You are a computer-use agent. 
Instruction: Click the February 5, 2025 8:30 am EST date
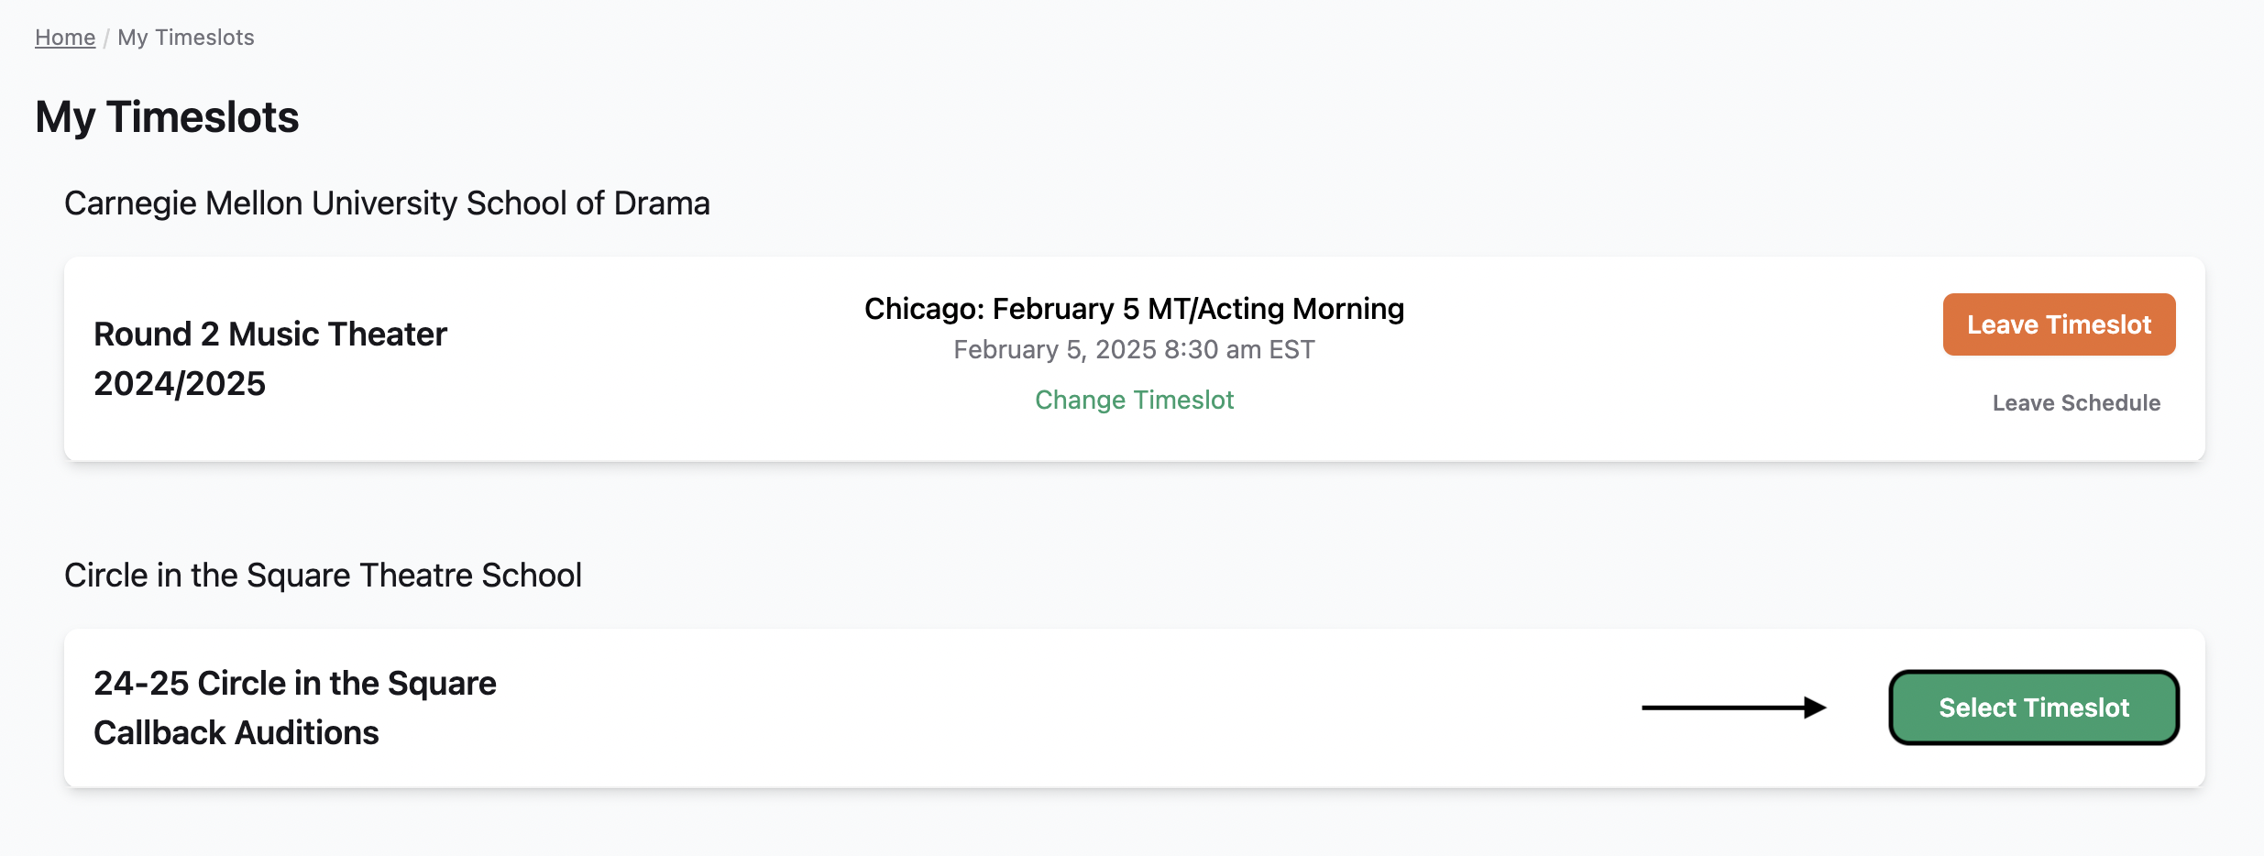1134,349
